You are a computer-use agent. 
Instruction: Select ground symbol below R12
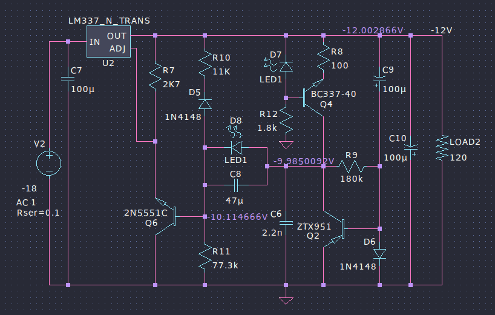(286, 145)
